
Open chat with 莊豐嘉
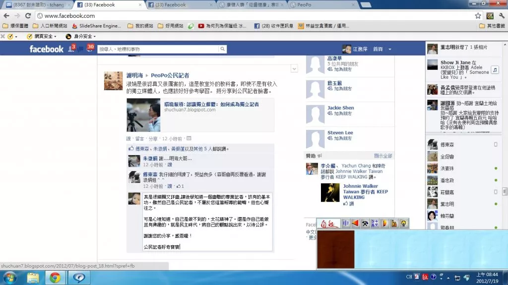(463, 192)
